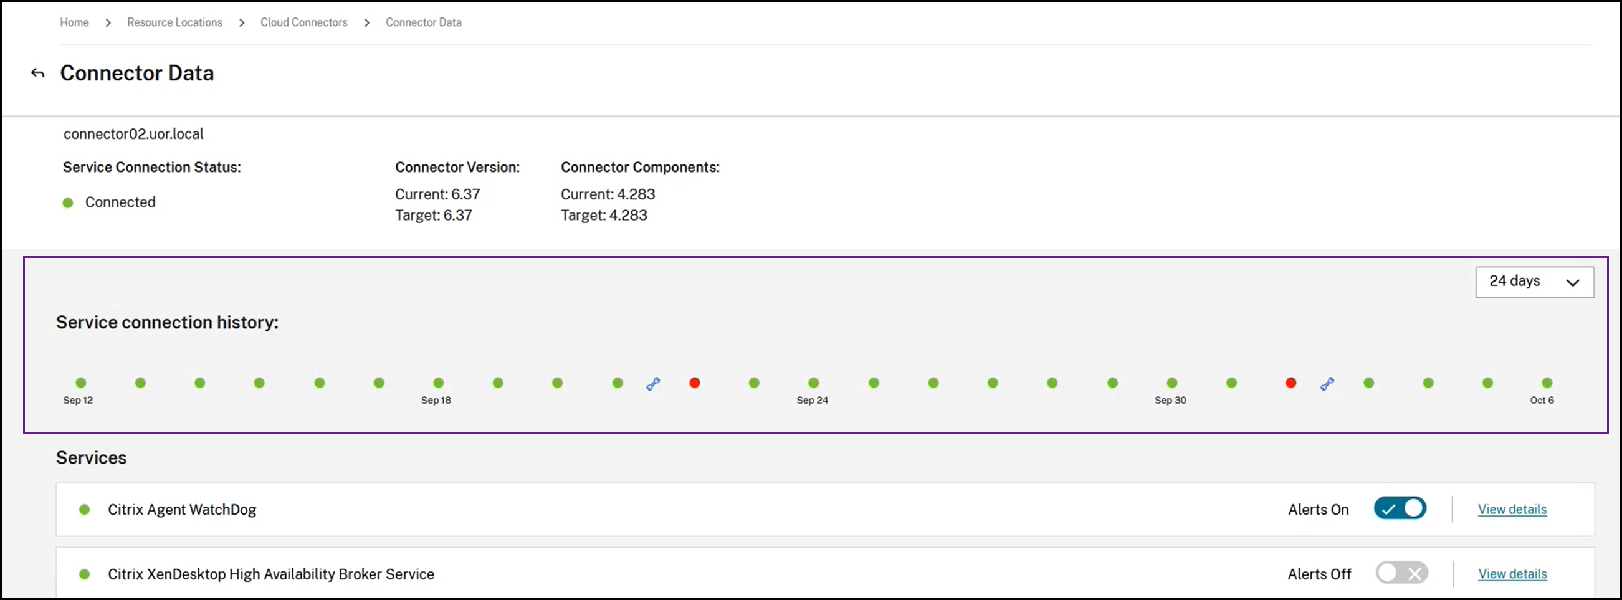
Task: Click the first red disconnected status dot
Action: pyautogui.click(x=695, y=383)
